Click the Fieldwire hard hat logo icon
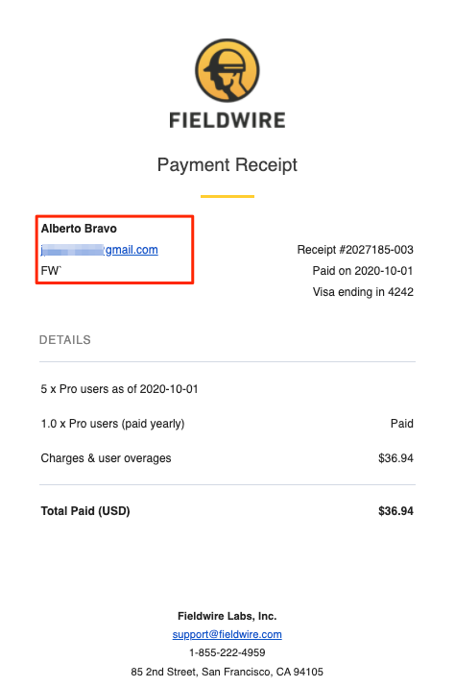The height and width of the screenshot is (687, 455). click(227, 70)
